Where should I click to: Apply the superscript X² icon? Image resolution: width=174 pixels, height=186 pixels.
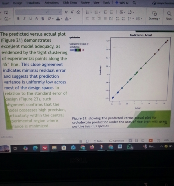coord(49,19)
